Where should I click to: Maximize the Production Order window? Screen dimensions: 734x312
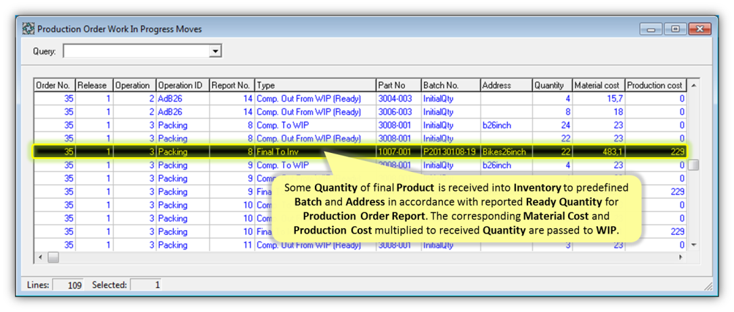click(x=675, y=29)
